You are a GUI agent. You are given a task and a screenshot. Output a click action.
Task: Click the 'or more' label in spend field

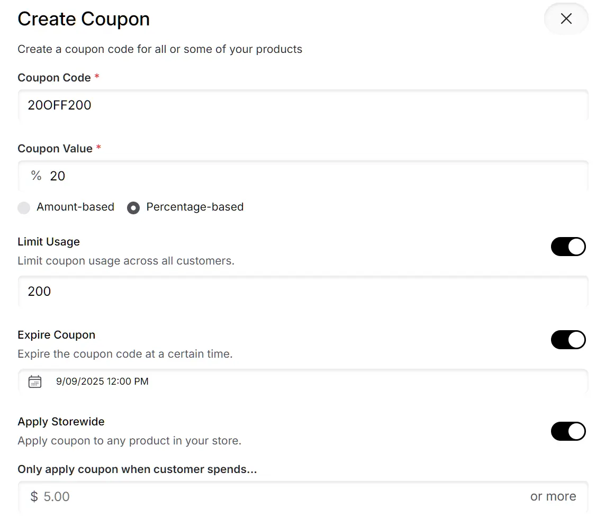553,496
